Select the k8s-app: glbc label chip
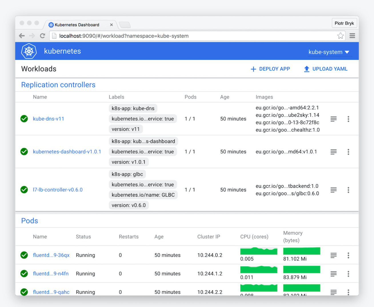This screenshot has height=307, width=374. [x=127, y=174]
